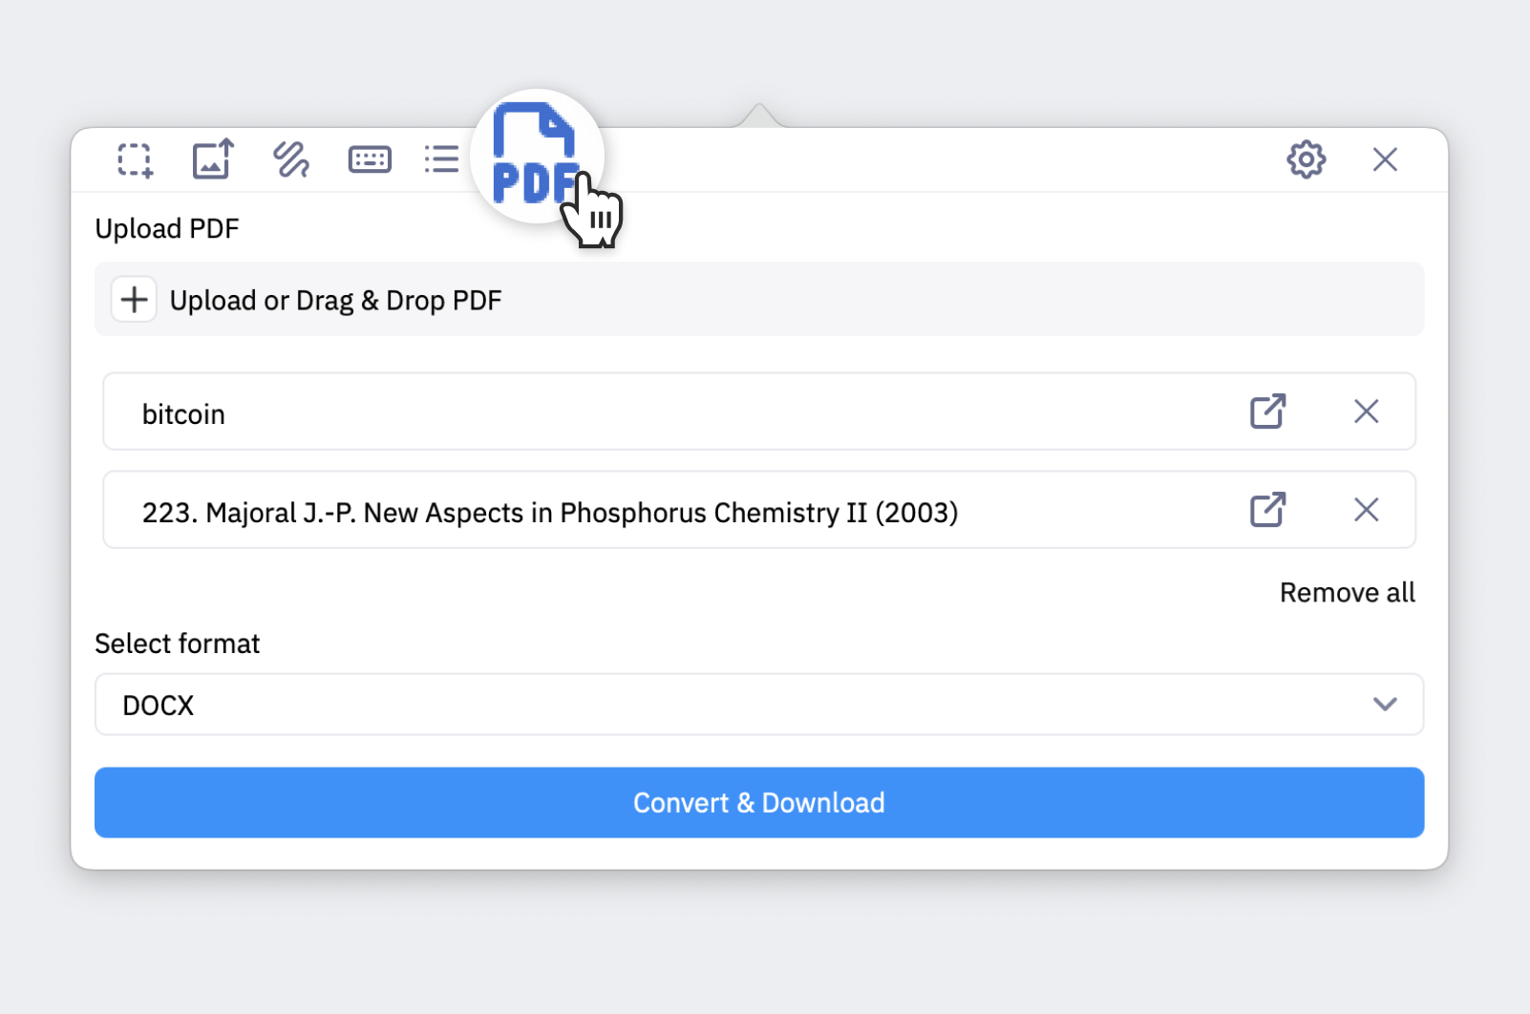Open the Majoral PDF in external viewer
The width and height of the screenshot is (1530, 1014).
click(x=1266, y=511)
